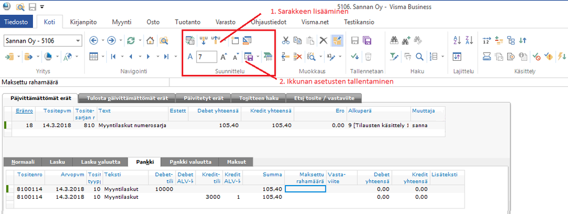This screenshot has width=568, height=214.
Task: Switch to the Tuotanto ribbon tab
Action: [187, 22]
